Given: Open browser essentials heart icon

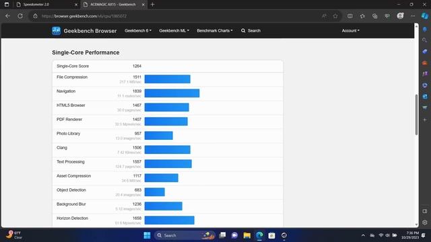Looking at the screenshot, I should pyautogui.click(x=387, y=16).
